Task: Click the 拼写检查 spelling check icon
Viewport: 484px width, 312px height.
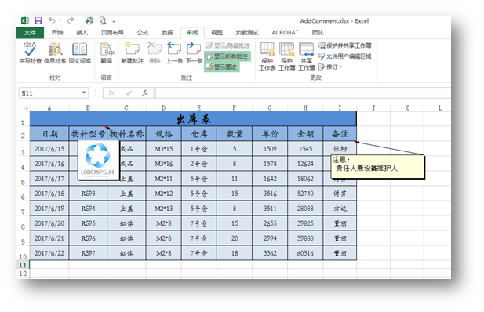Action: [30, 53]
